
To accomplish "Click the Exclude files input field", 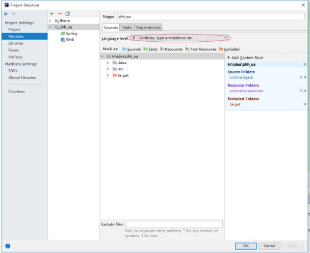I will [x=174, y=225].
